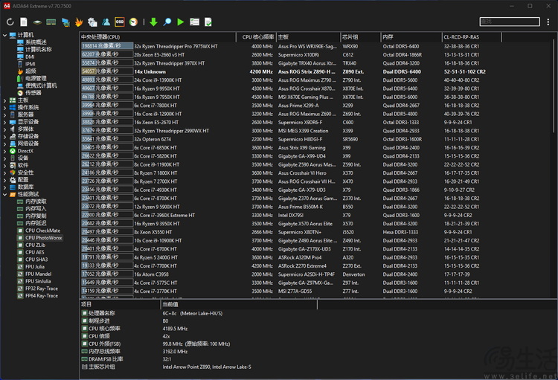The width and height of the screenshot is (558, 380).
Task: Open the IPMI tree item
Action: 31,64
